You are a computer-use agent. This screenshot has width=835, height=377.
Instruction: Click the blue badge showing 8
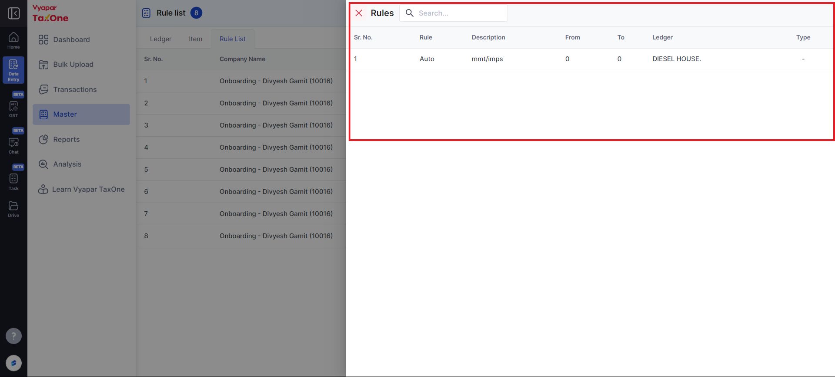pos(196,13)
